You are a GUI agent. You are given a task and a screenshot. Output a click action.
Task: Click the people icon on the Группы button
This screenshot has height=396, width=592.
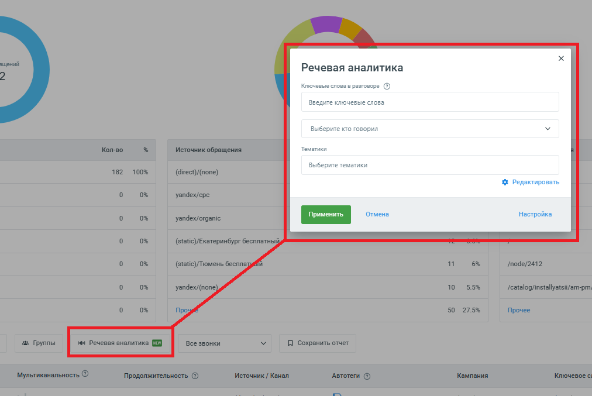[25, 343]
